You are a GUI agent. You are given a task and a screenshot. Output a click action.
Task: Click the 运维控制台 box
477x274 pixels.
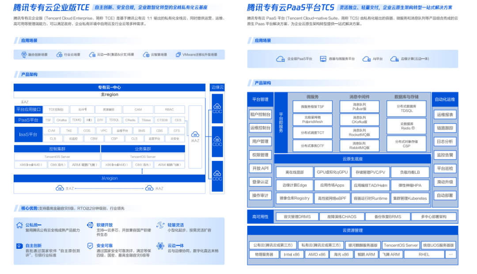261,128
